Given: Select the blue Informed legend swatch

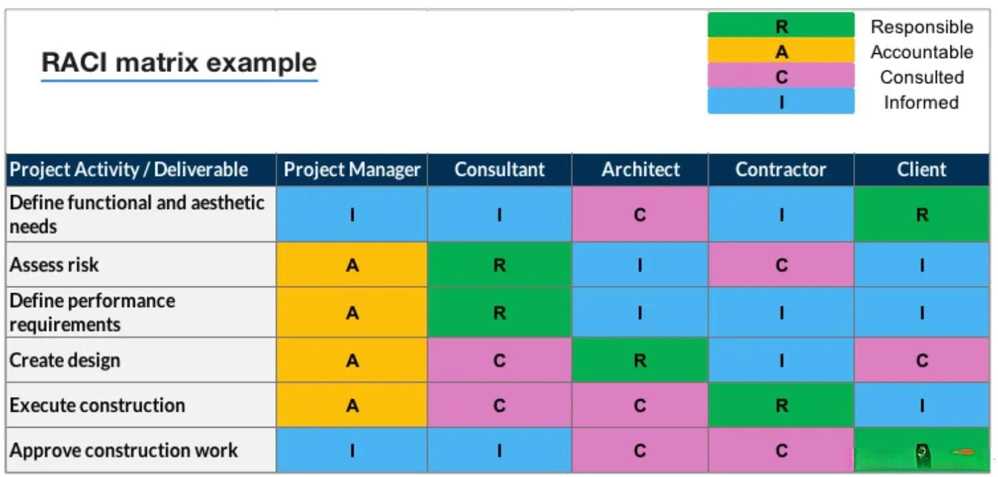Looking at the screenshot, I should [x=781, y=101].
